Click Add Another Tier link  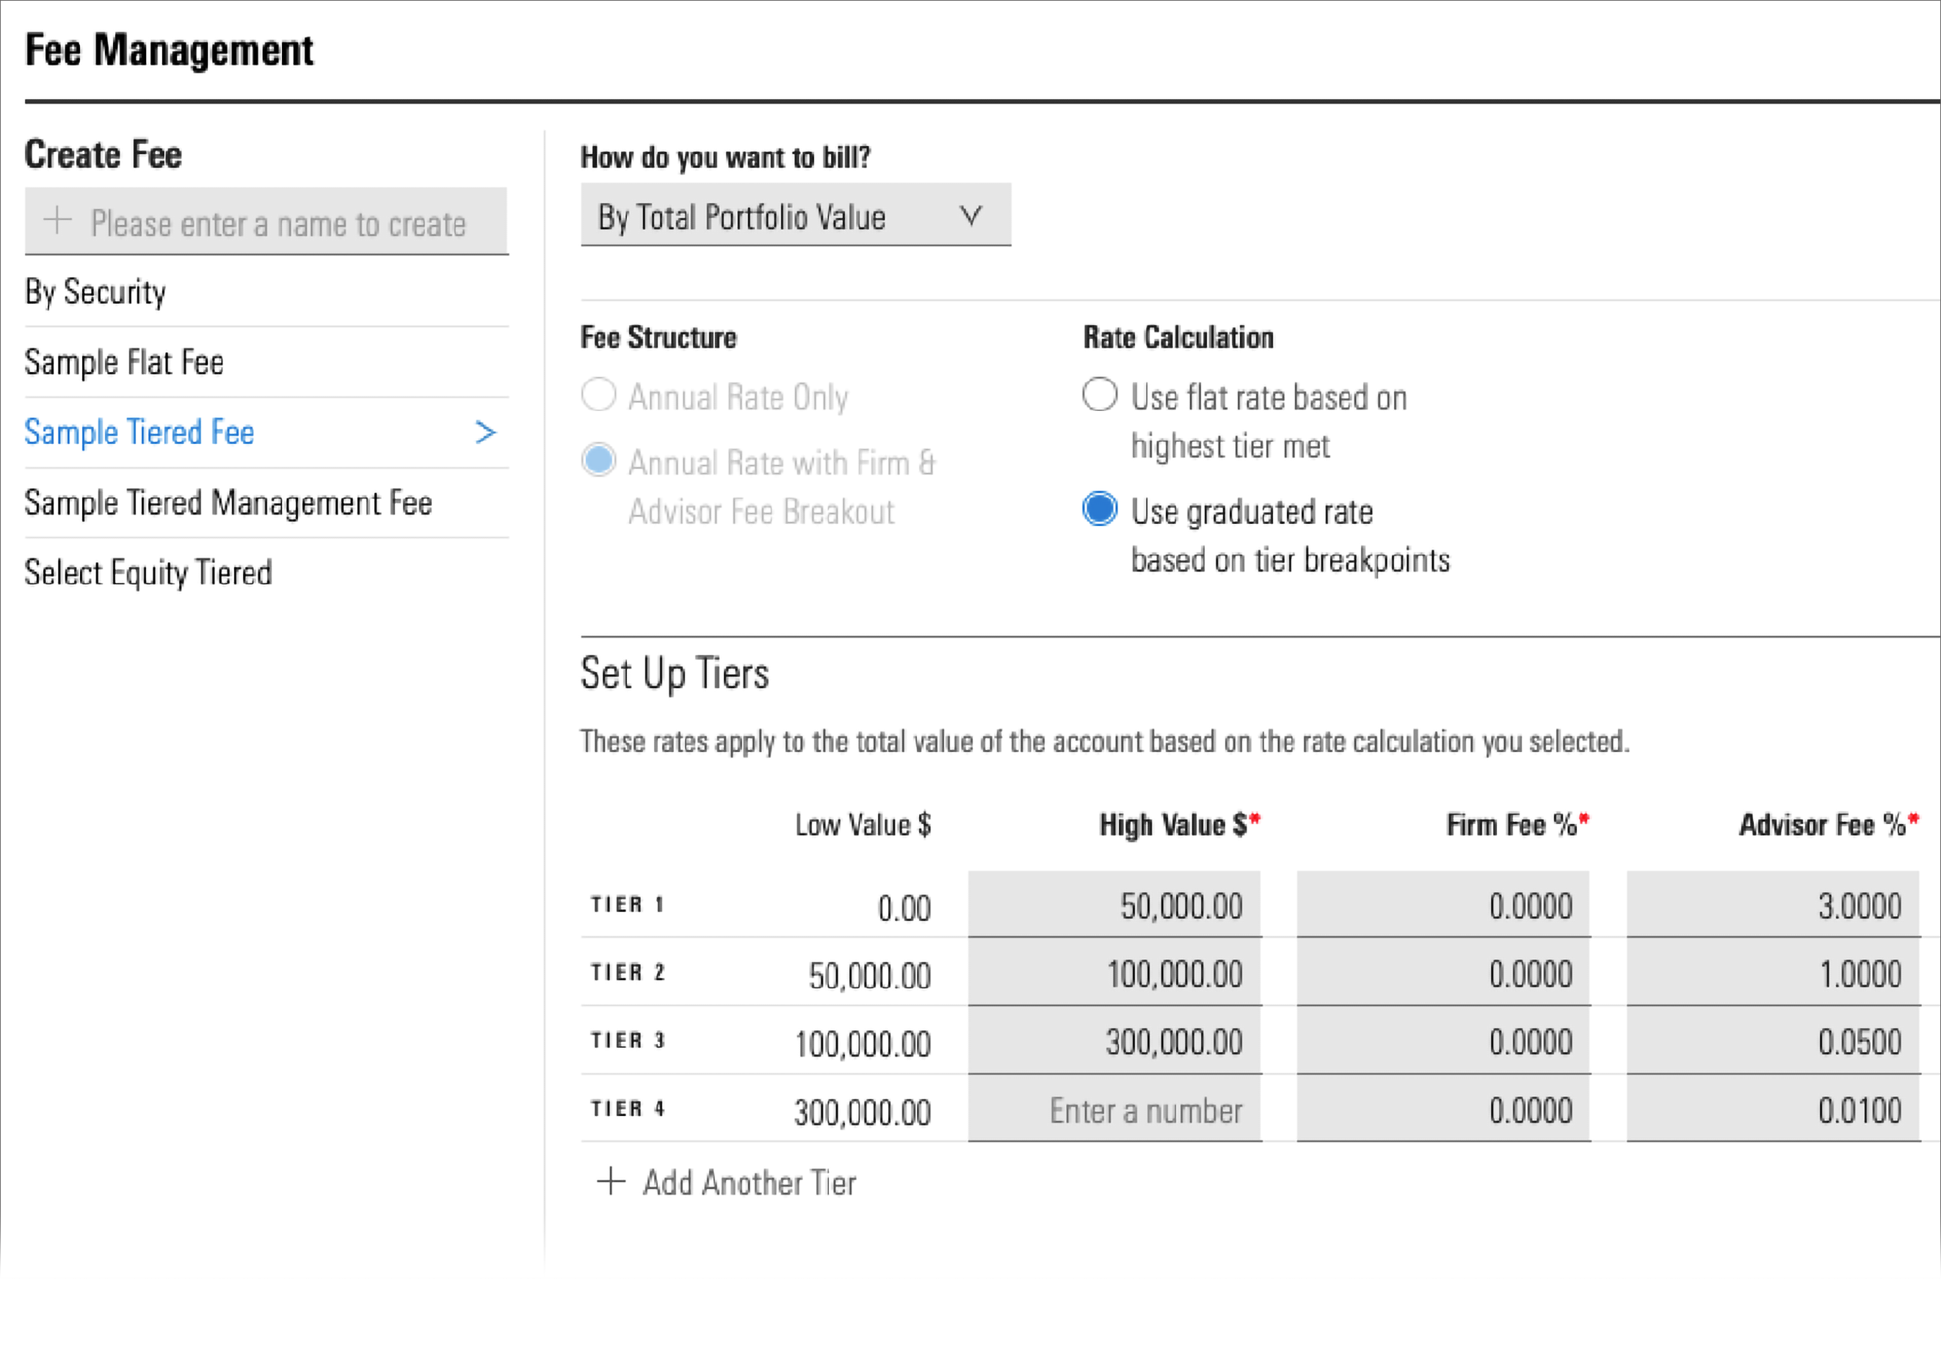tap(749, 1184)
